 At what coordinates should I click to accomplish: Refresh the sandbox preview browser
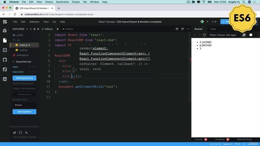pos(204,35)
